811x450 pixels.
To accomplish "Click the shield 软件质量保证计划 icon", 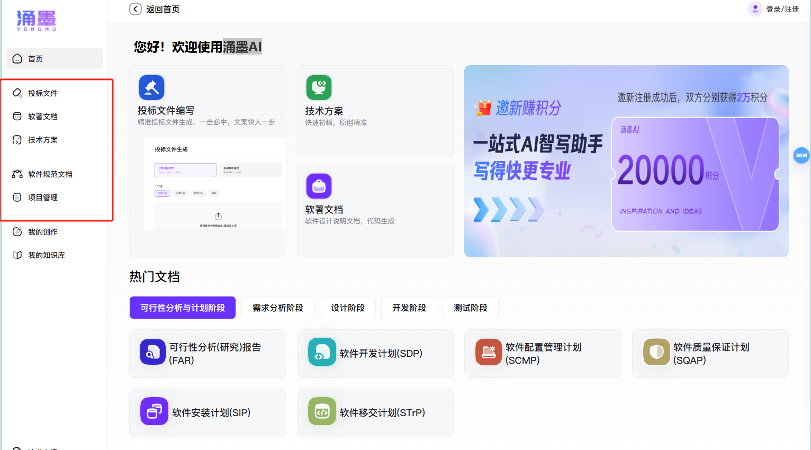I will coord(656,352).
